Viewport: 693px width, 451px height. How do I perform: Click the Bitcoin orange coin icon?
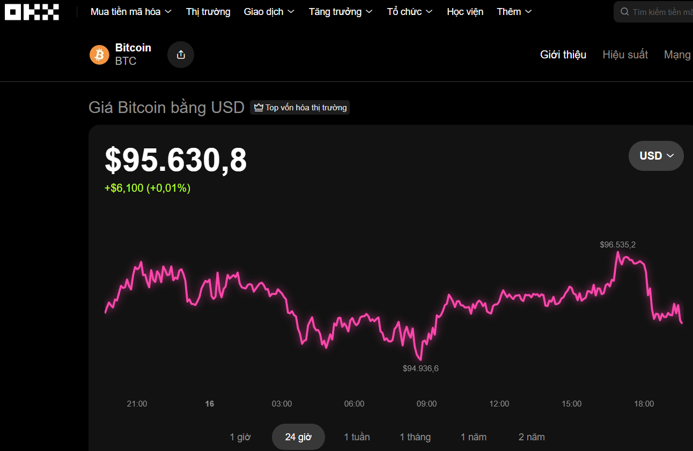pyautogui.click(x=99, y=55)
